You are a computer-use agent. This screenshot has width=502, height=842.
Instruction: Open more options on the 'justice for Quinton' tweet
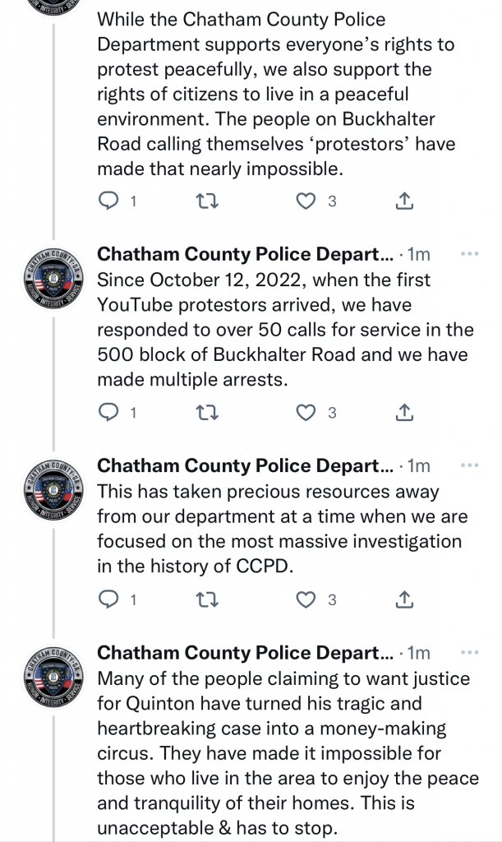pyautogui.click(x=469, y=652)
